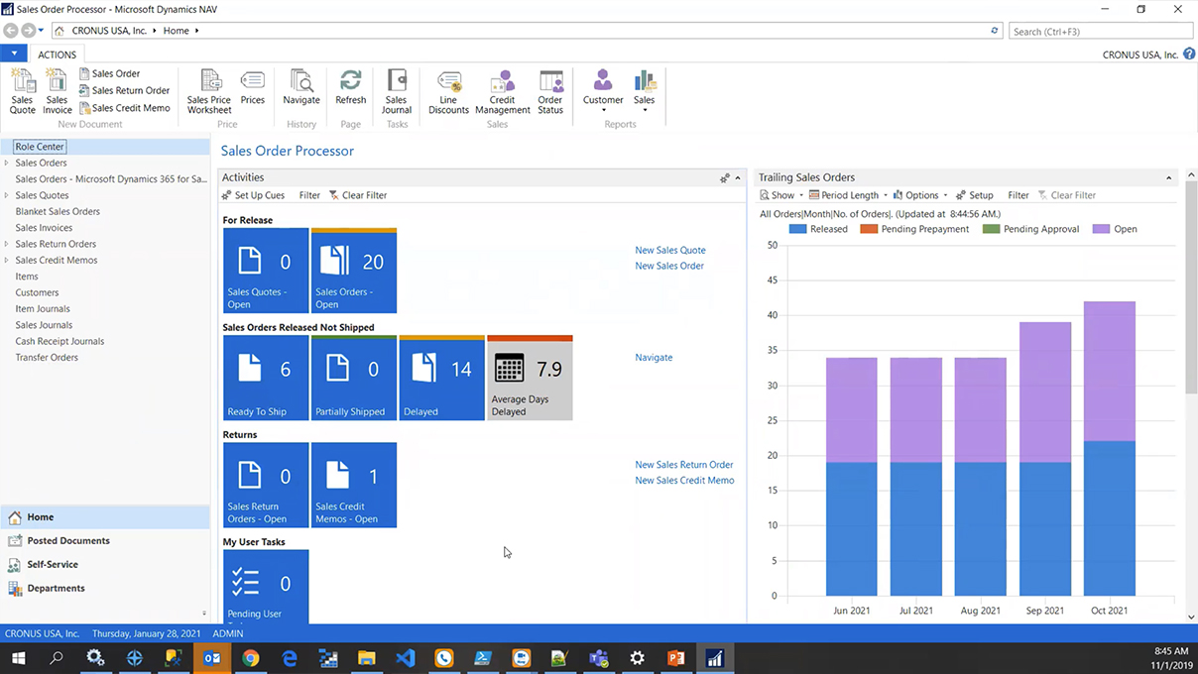
Task: Open the Sales Journal task
Action: (397, 92)
